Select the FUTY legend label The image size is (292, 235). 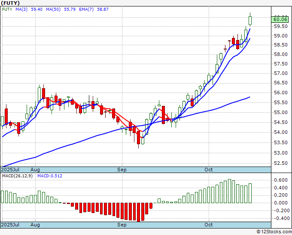click(7, 9)
